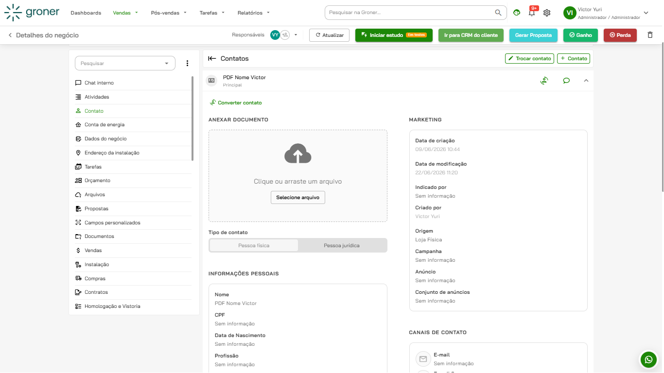The width and height of the screenshot is (664, 373).
Task: Open Documentos in the sidebar
Action: (x=133, y=237)
